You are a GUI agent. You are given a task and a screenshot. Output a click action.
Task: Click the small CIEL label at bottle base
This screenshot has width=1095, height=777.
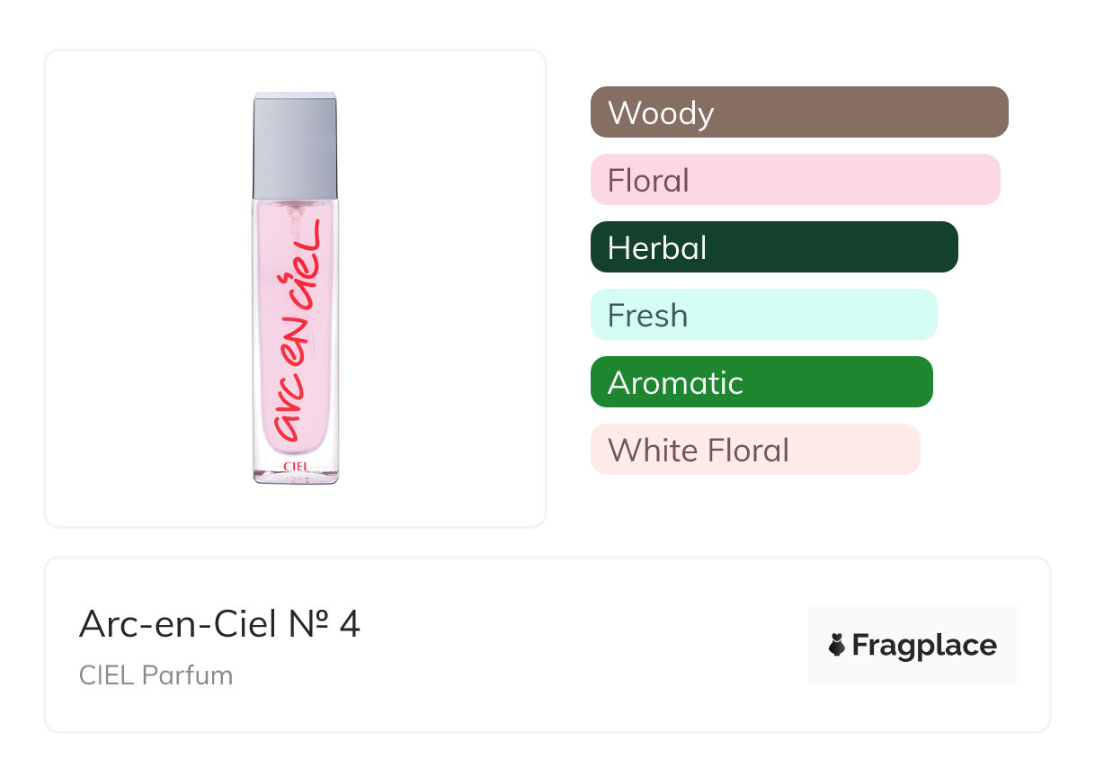point(296,466)
